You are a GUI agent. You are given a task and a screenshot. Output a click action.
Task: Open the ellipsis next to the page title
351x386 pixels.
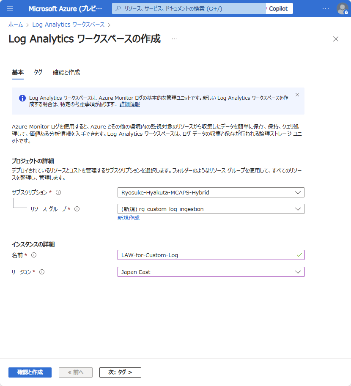coord(174,39)
